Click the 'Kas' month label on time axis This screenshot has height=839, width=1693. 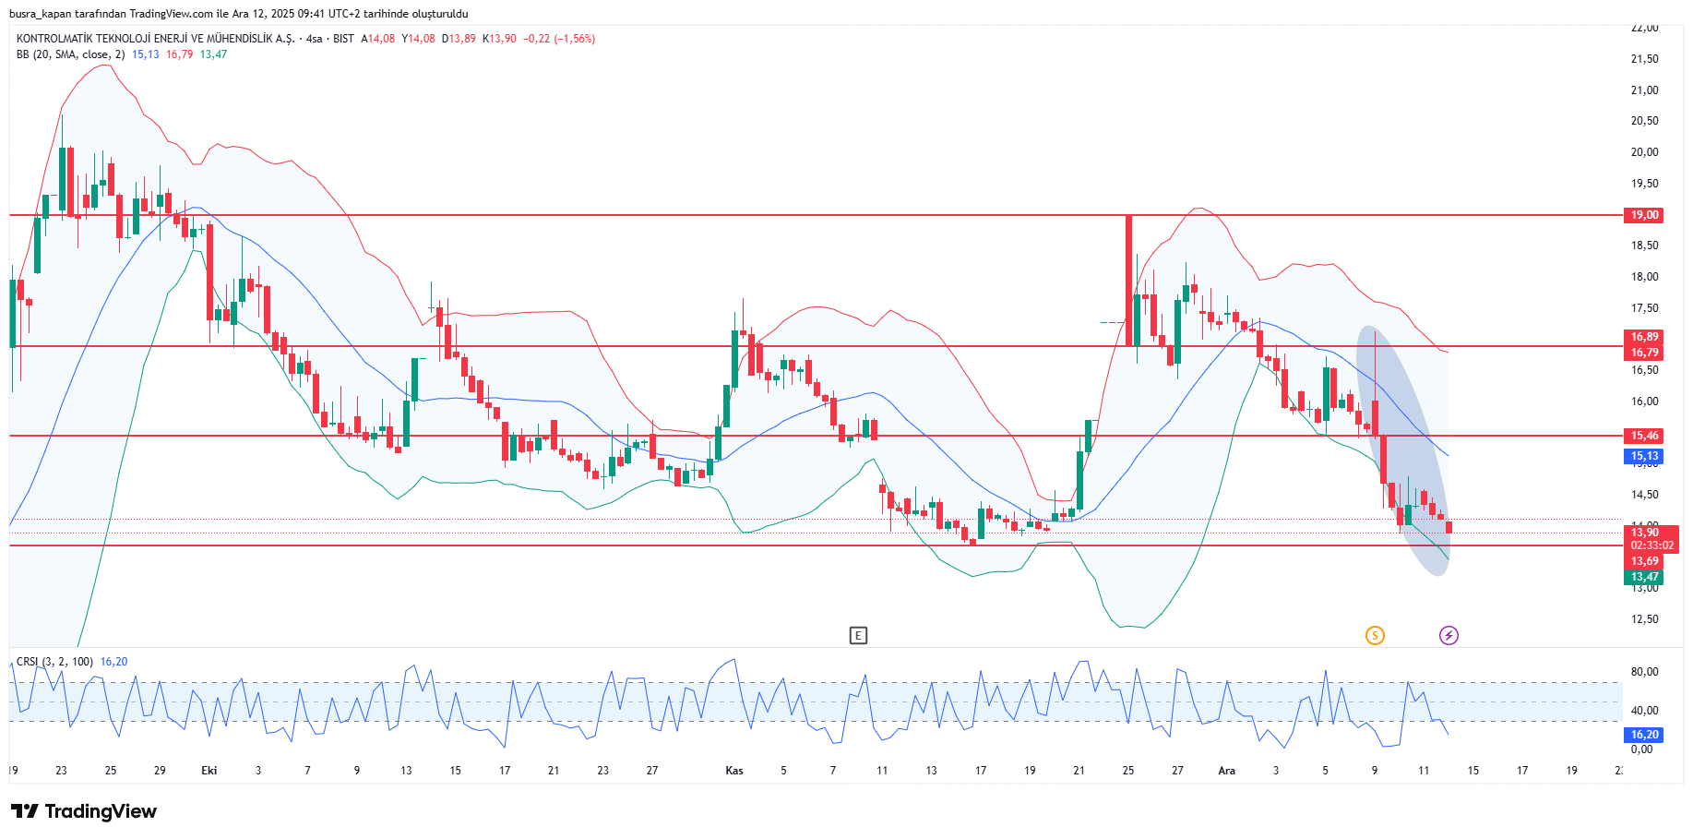[734, 771]
